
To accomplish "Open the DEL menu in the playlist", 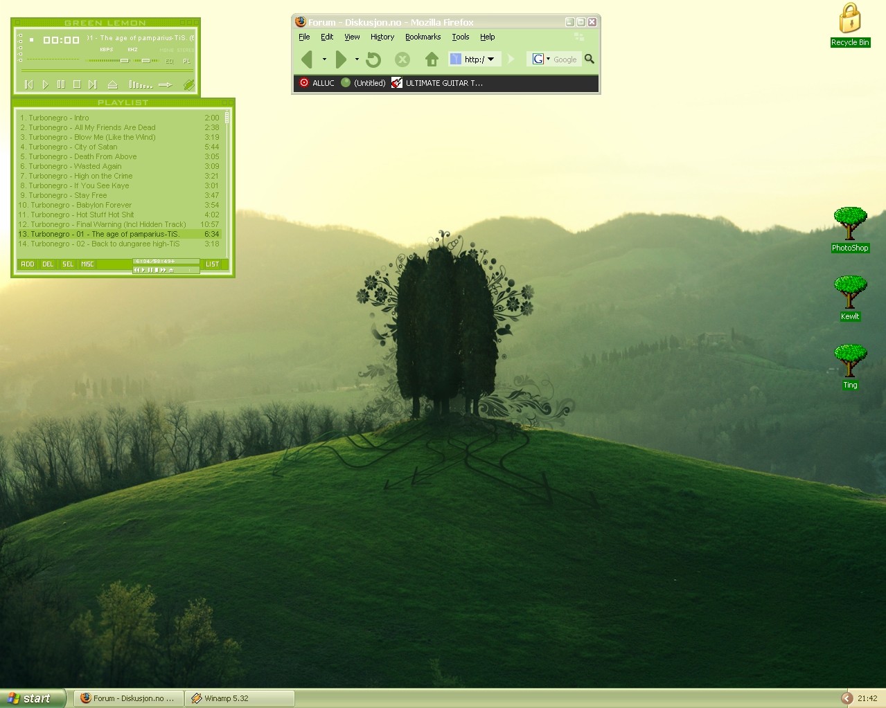I will coord(48,264).
